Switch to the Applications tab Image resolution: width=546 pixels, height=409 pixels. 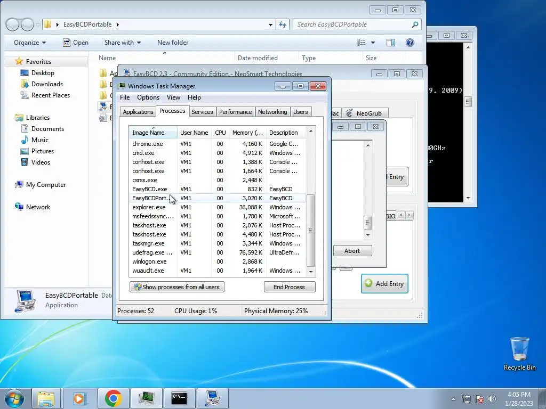[x=138, y=112]
